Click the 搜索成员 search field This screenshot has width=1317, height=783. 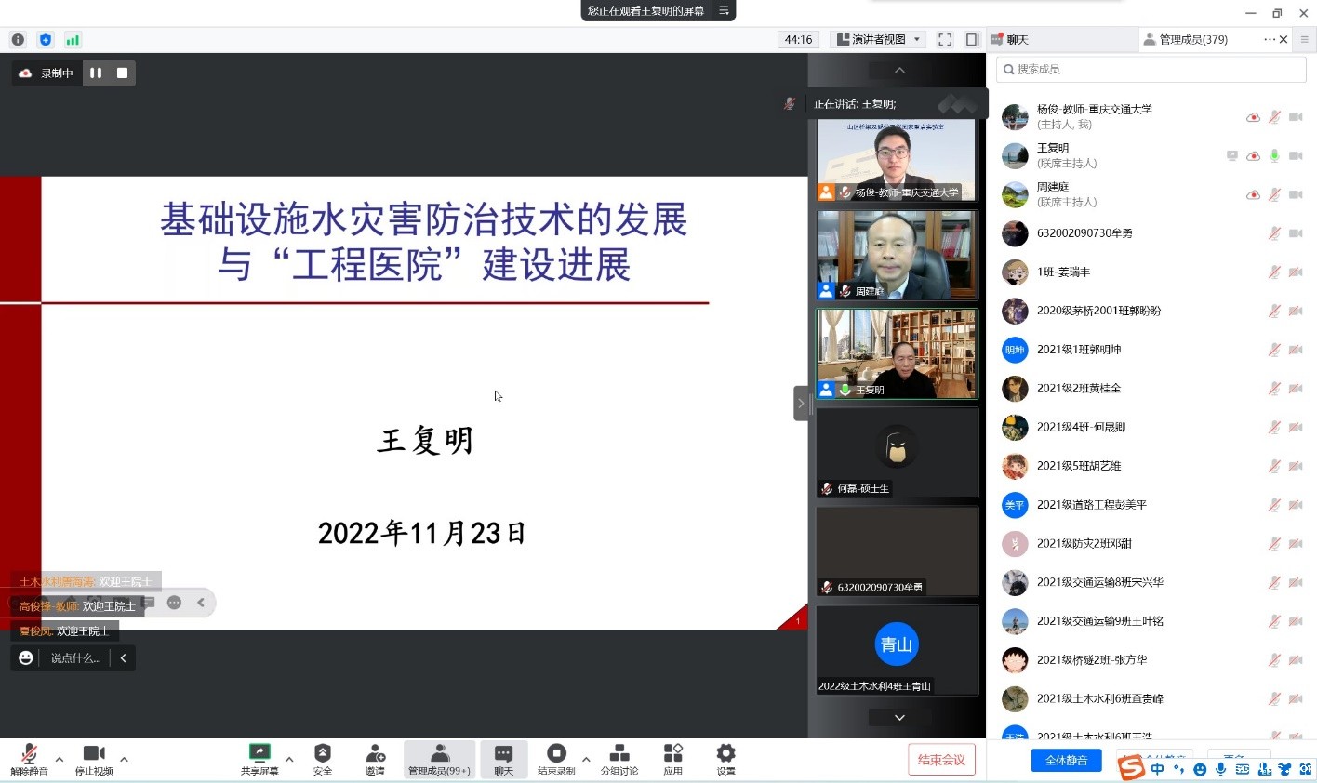[1151, 70]
